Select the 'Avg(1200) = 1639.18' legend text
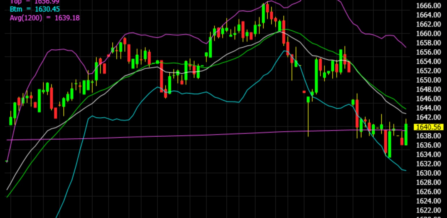The image size is (447, 218). tap(45, 18)
